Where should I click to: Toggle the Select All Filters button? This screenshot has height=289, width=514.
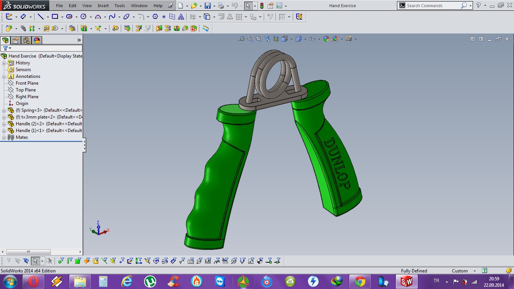click(x=26, y=261)
